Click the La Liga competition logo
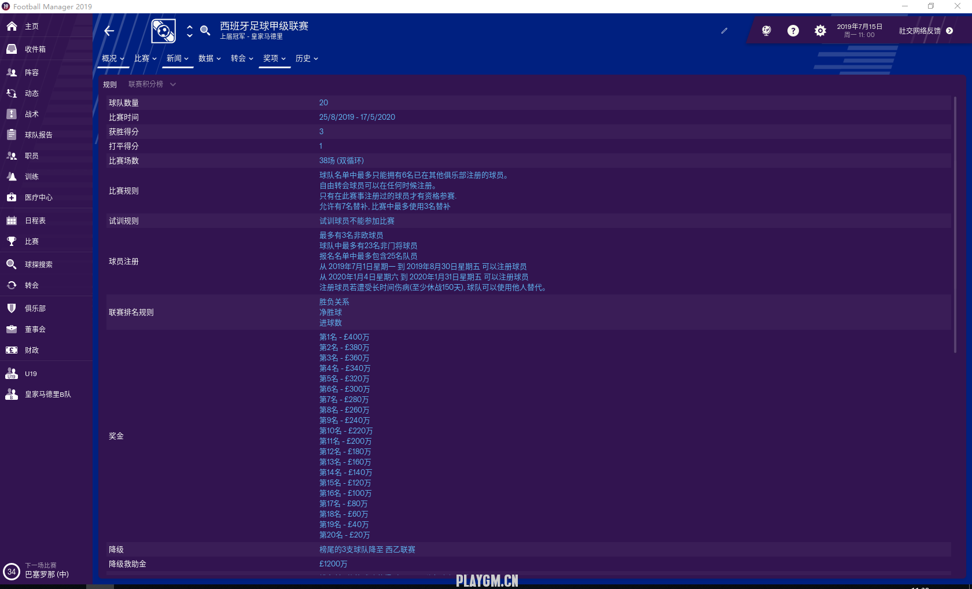This screenshot has width=972, height=589. (x=163, y=31)
